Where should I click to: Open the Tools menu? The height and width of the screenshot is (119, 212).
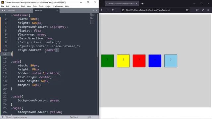click(41, 6)
